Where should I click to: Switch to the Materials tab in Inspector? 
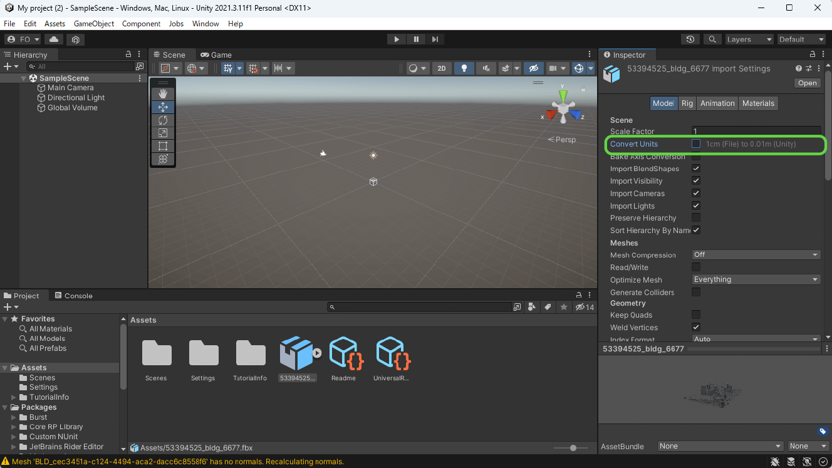(x=758, y=103)
